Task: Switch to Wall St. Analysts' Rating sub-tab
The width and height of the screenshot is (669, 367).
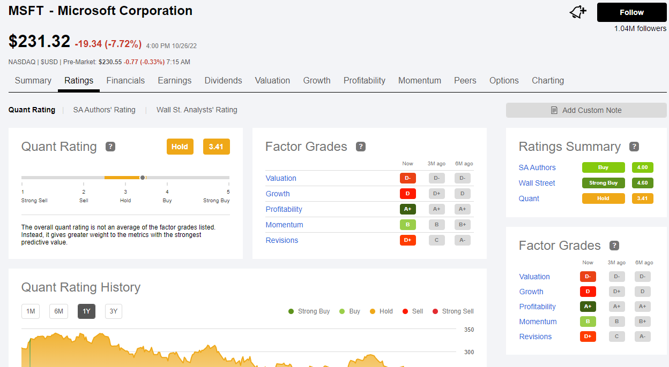Action: coord(197,110)
